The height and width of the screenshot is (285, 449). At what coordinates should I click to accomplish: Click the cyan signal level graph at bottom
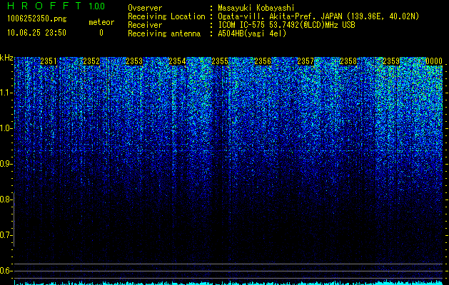(x=228, y=282)
